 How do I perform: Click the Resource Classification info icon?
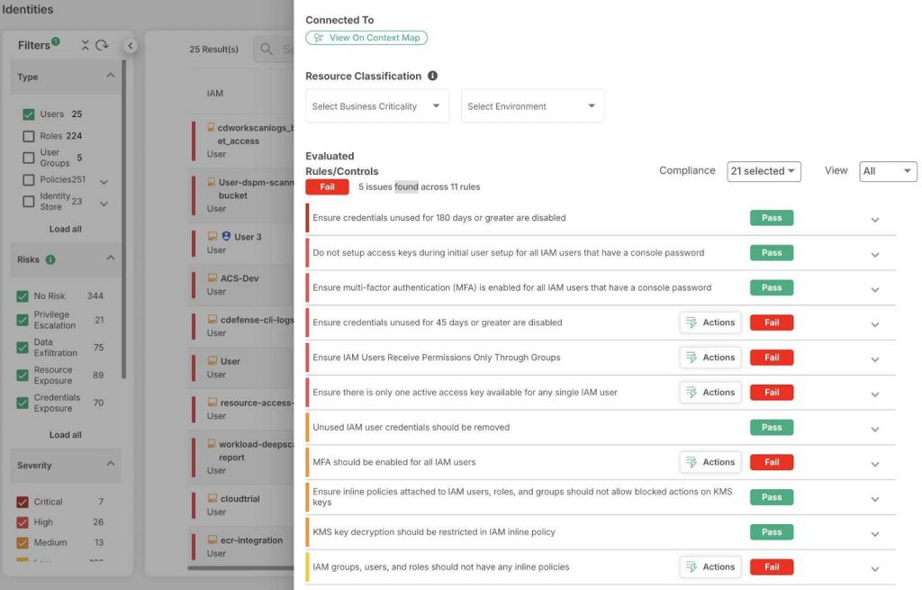coord(432,77)
